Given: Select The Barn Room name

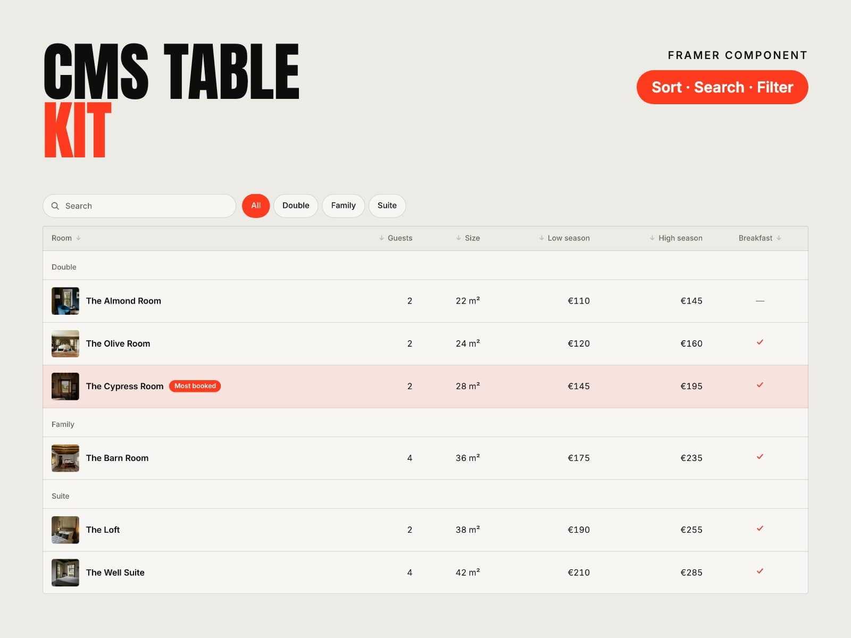Looking at the screenshot, I should pyautogui.click(x=117, y=458).
